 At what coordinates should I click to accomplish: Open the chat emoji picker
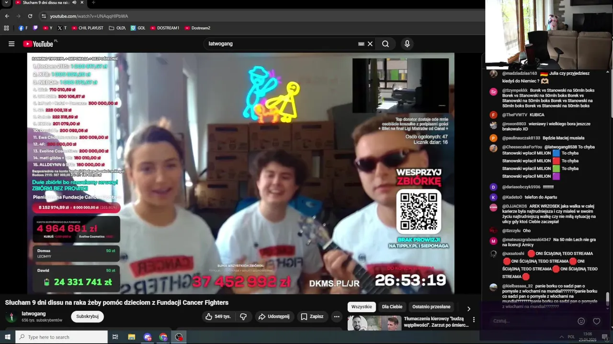click(x=581, y=321)
